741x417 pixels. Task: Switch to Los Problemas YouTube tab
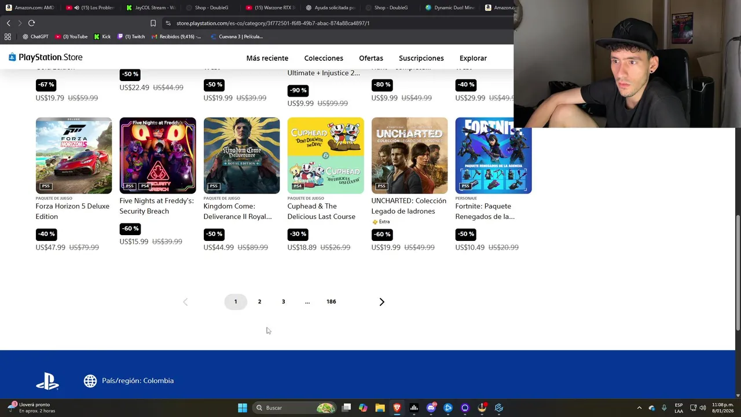90,8
